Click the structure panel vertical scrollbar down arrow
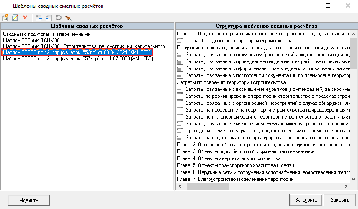 pos(353,179)
